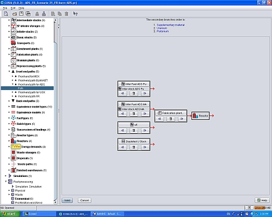Open the Edit menu
Screen dimensions: 272x217
pos(13,8)
